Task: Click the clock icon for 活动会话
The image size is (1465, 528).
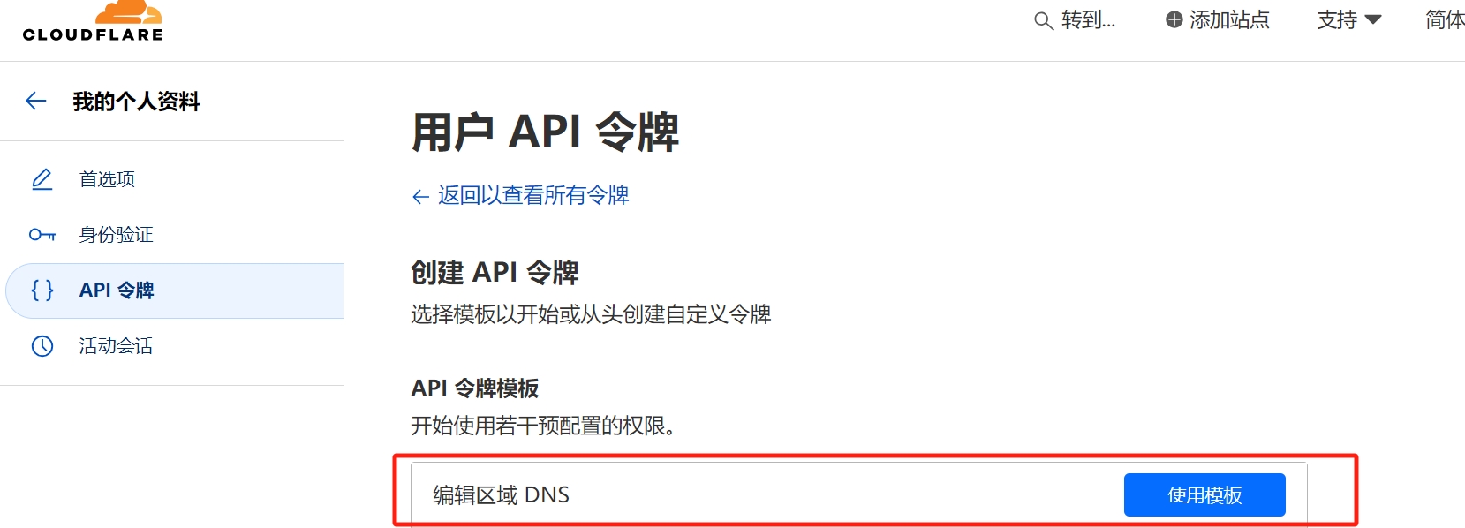Action: tap(42, 346)
